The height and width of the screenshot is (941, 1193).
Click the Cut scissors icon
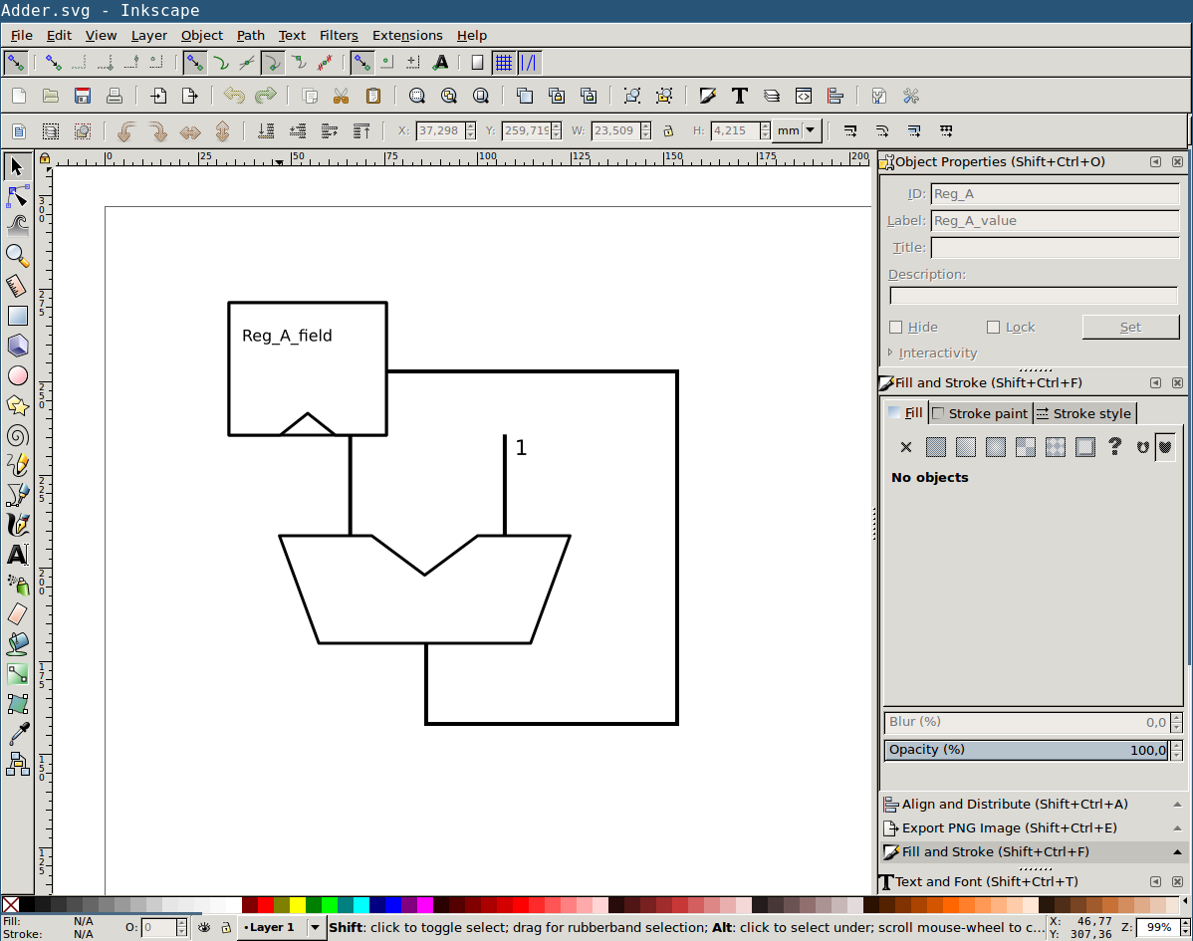click(x=341, y=96)
